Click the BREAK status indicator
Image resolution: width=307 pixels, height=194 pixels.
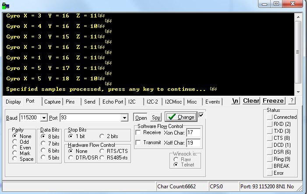270,166
